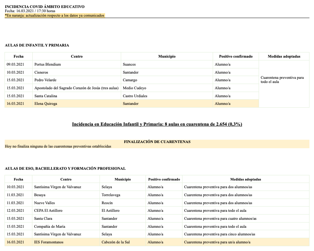Click the title "INCIDENCIA COVID ÁMBITO EDUCATIVO"

45,7
